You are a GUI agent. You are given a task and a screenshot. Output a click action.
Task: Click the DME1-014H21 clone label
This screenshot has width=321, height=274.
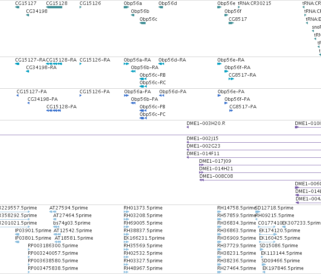coord(216,169)
